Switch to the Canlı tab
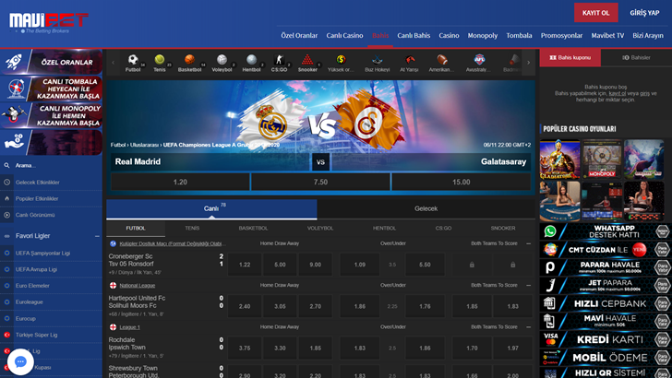 click(211, 209)
